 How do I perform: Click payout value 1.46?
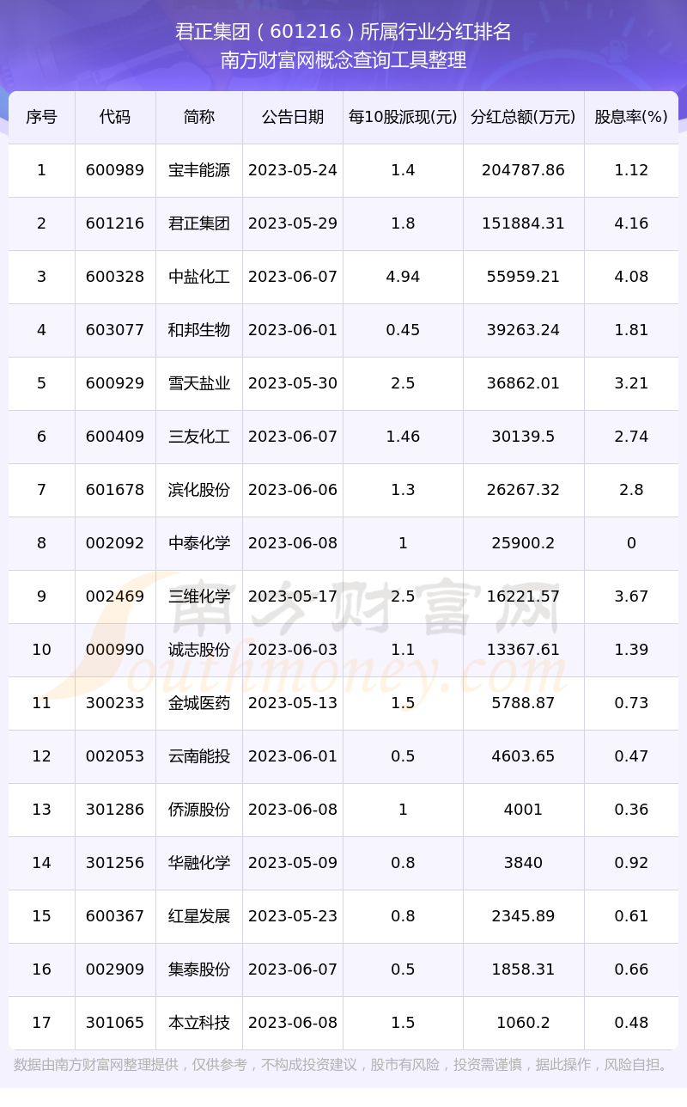click(403, 437)
